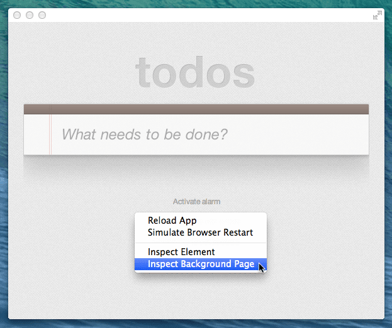Open Inspect Element from the context menu
Viewport: 392px width, 328px height.
(x=181, y=252)
